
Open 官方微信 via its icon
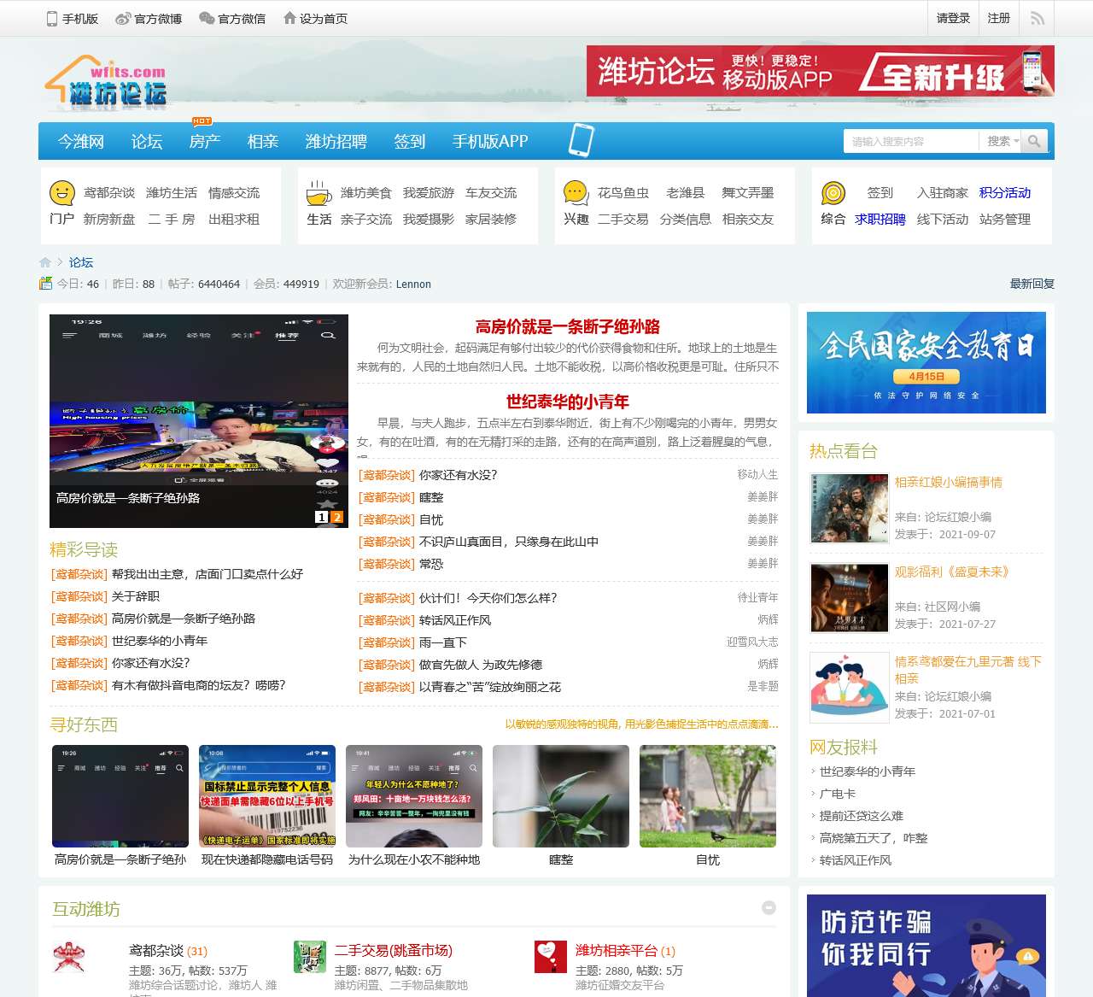point(205,18)
